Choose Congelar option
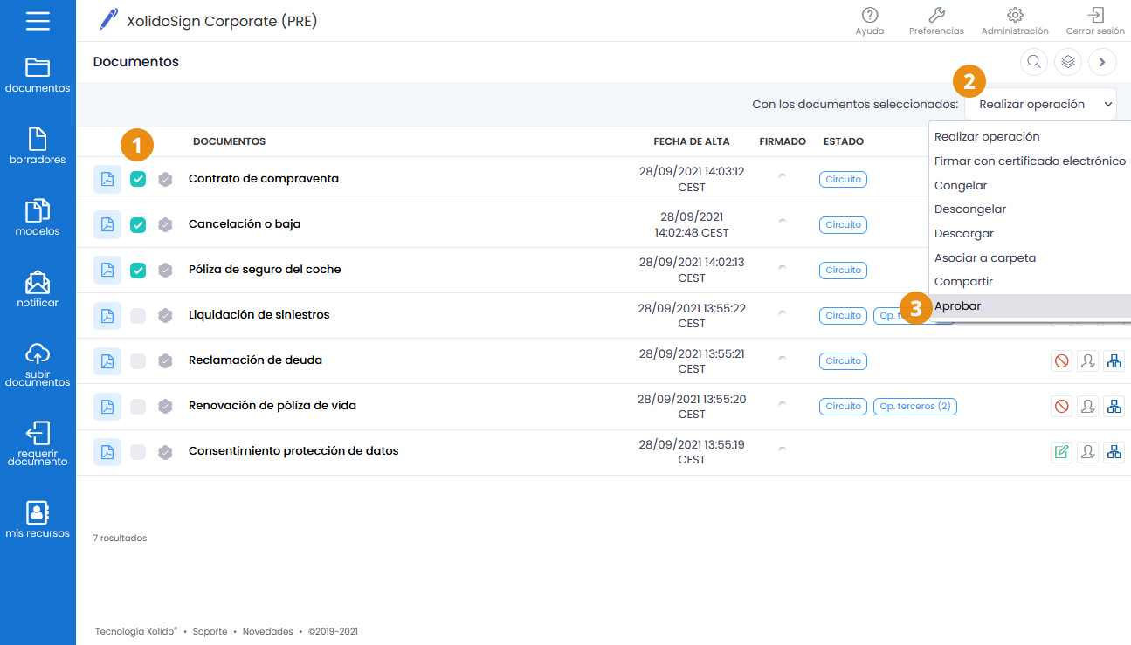The width and height of the screenshot is (1131, 645). click(x=1030, y=186)
